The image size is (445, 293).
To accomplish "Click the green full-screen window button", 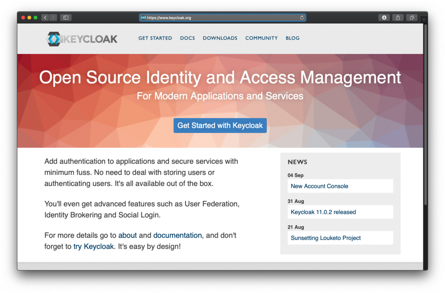I will coord(36,17).
